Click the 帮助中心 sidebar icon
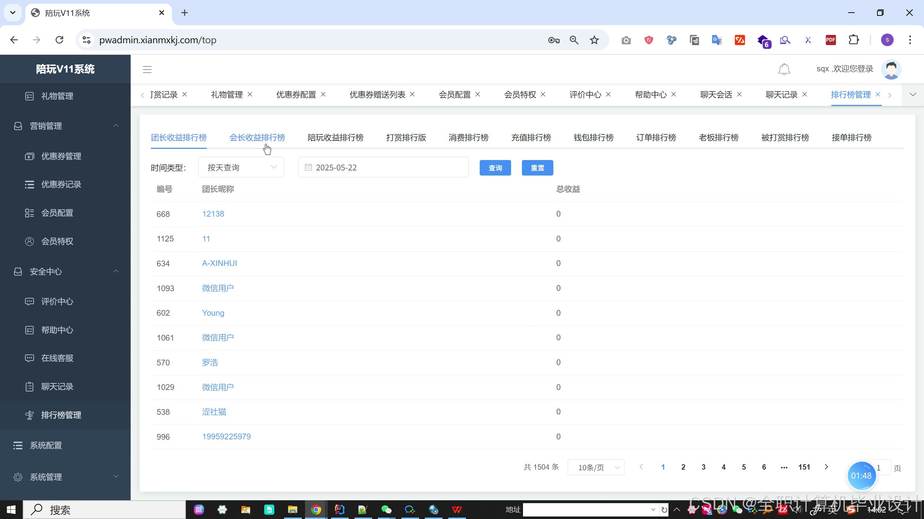The image size is (924, 519). [x=29, y=330]
